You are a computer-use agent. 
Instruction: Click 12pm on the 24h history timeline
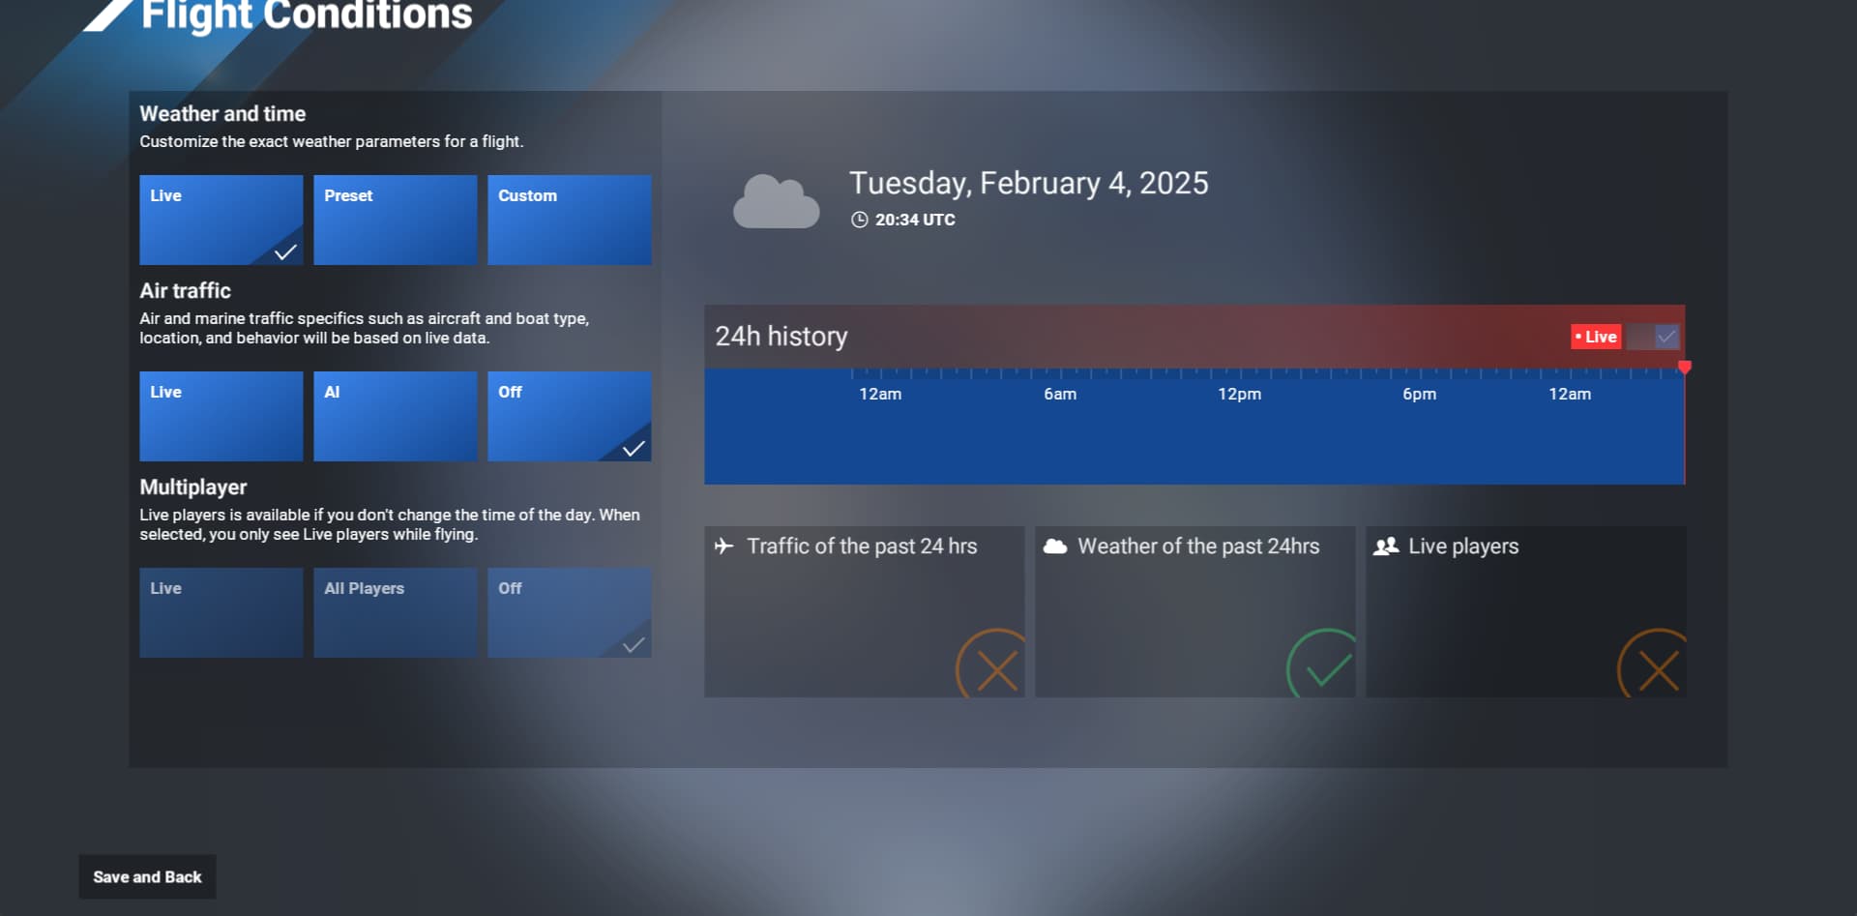tap(1239, 394)
